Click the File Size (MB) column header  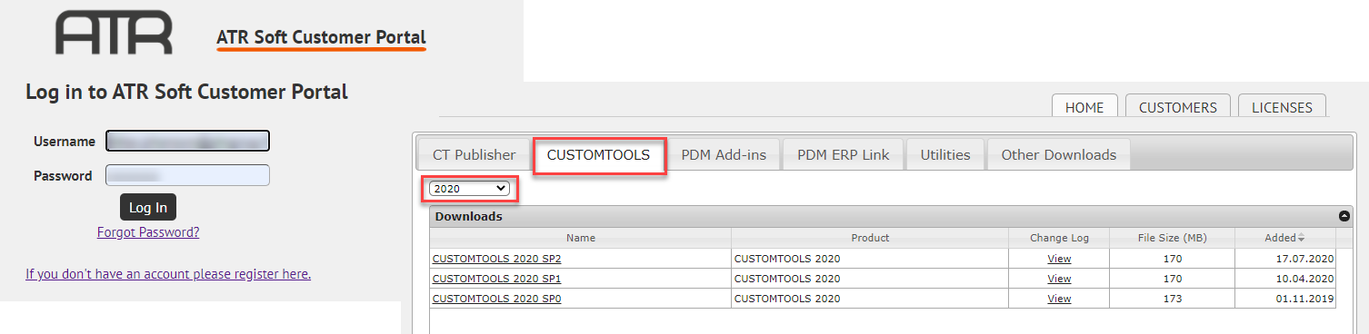pos(1173,238)
